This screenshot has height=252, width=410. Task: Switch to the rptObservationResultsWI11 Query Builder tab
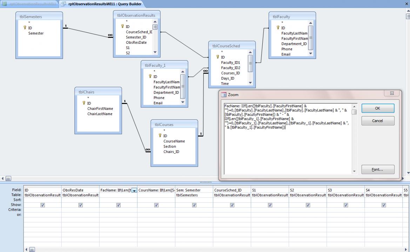coord(102,4)
